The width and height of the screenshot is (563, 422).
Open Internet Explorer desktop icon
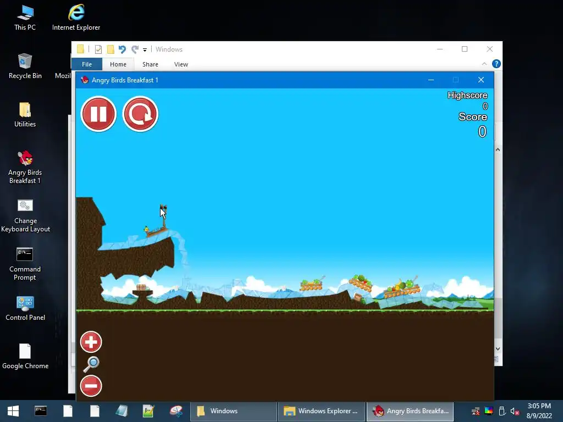pos(76,18)
